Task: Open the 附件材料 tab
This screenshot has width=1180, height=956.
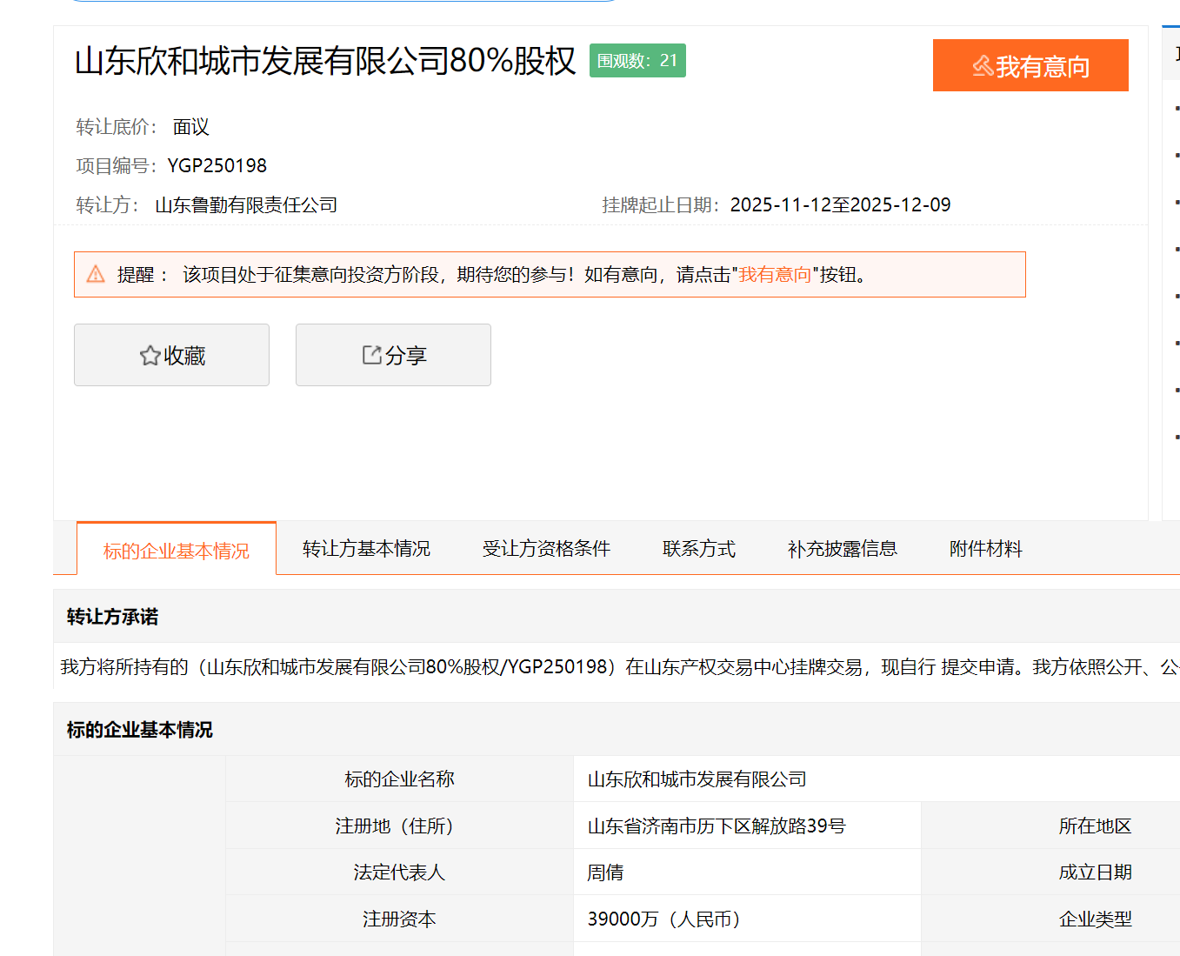Action: [985, 549]
